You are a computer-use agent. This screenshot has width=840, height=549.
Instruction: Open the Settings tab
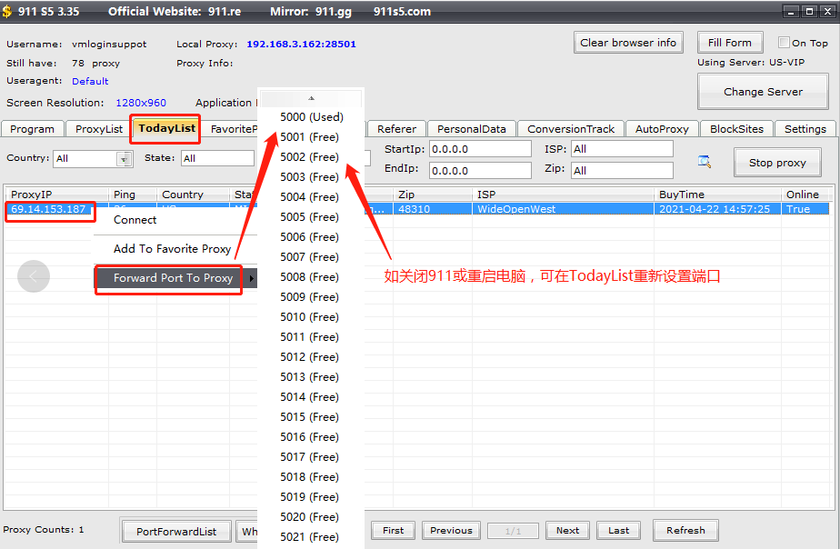tap(805, 129)
